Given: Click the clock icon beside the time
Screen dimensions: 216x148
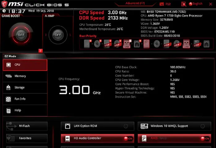Looking at the screenshot, I should (4, 11).
